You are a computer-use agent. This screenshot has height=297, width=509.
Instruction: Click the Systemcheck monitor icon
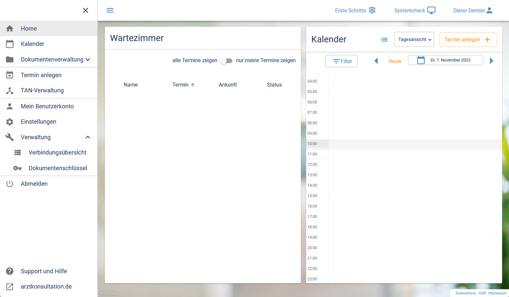431,10
